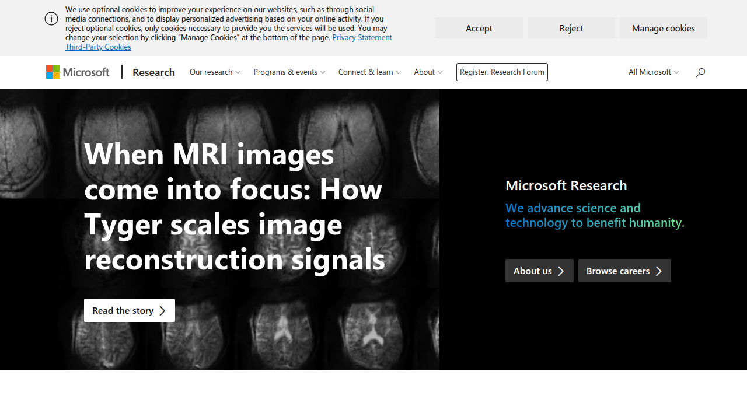Viewport: 747px width, 420px height.
Task: Expand the Programs & events menu
Action: (x=289, y=72)
